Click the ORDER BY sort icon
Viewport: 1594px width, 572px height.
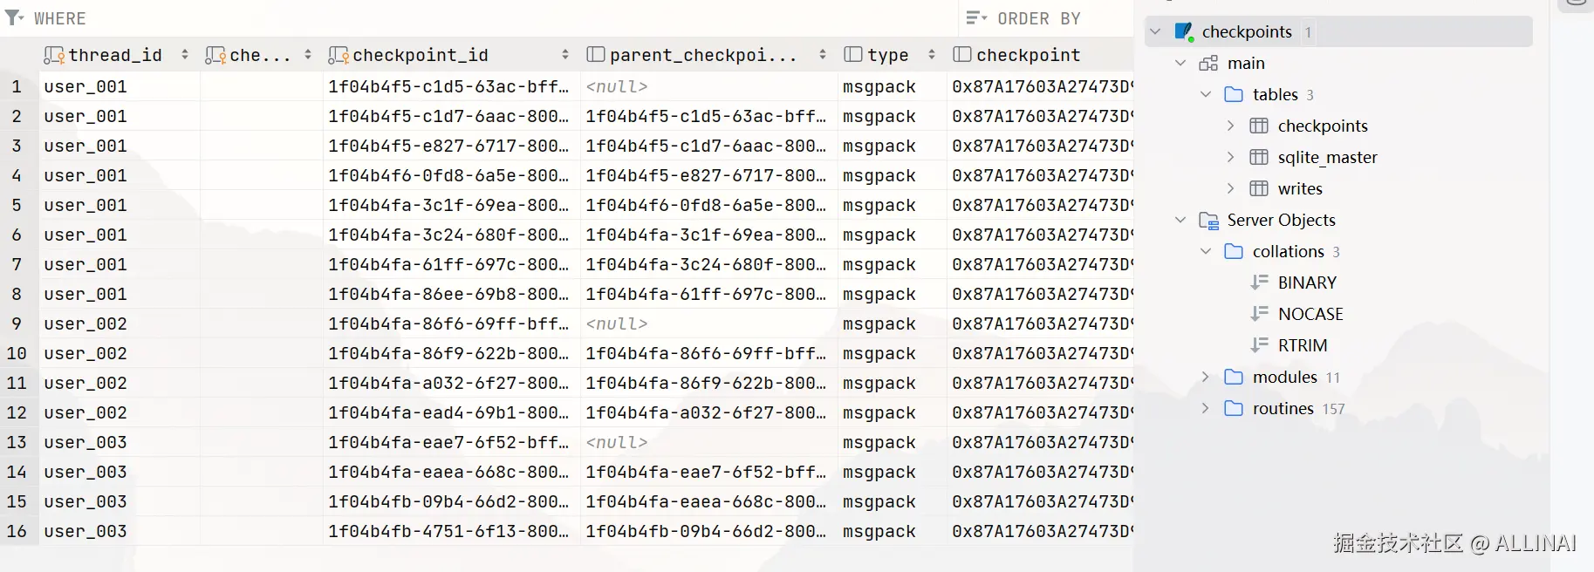976,18
